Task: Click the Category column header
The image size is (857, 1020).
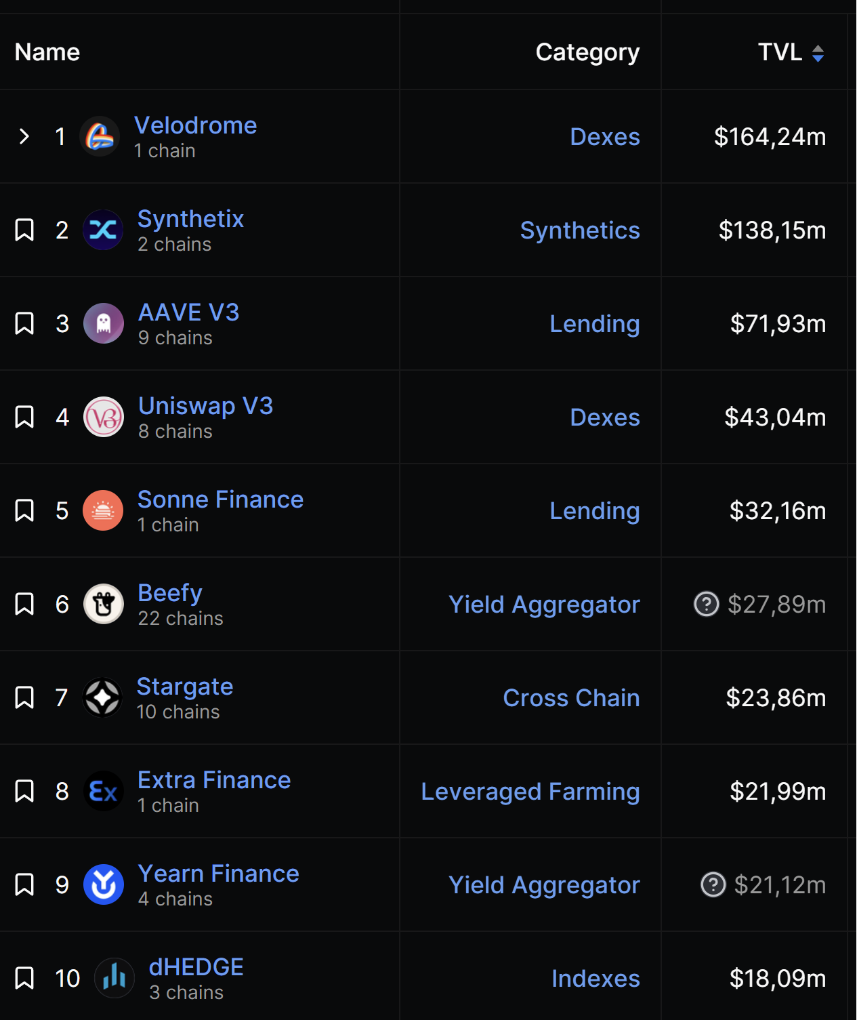Action: pos(587,52)
